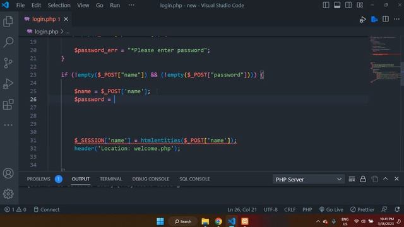Change PHP language mode in status bar
The height and width of the screenshot is (227, 404).
point(307,210)
